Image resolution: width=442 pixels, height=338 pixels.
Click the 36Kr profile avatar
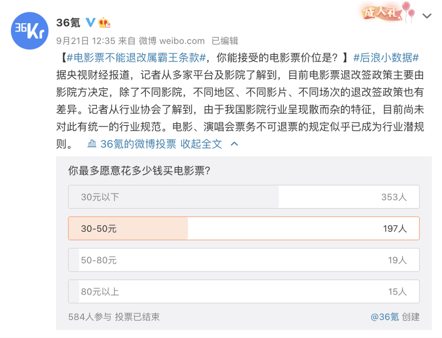pos(30,31)
